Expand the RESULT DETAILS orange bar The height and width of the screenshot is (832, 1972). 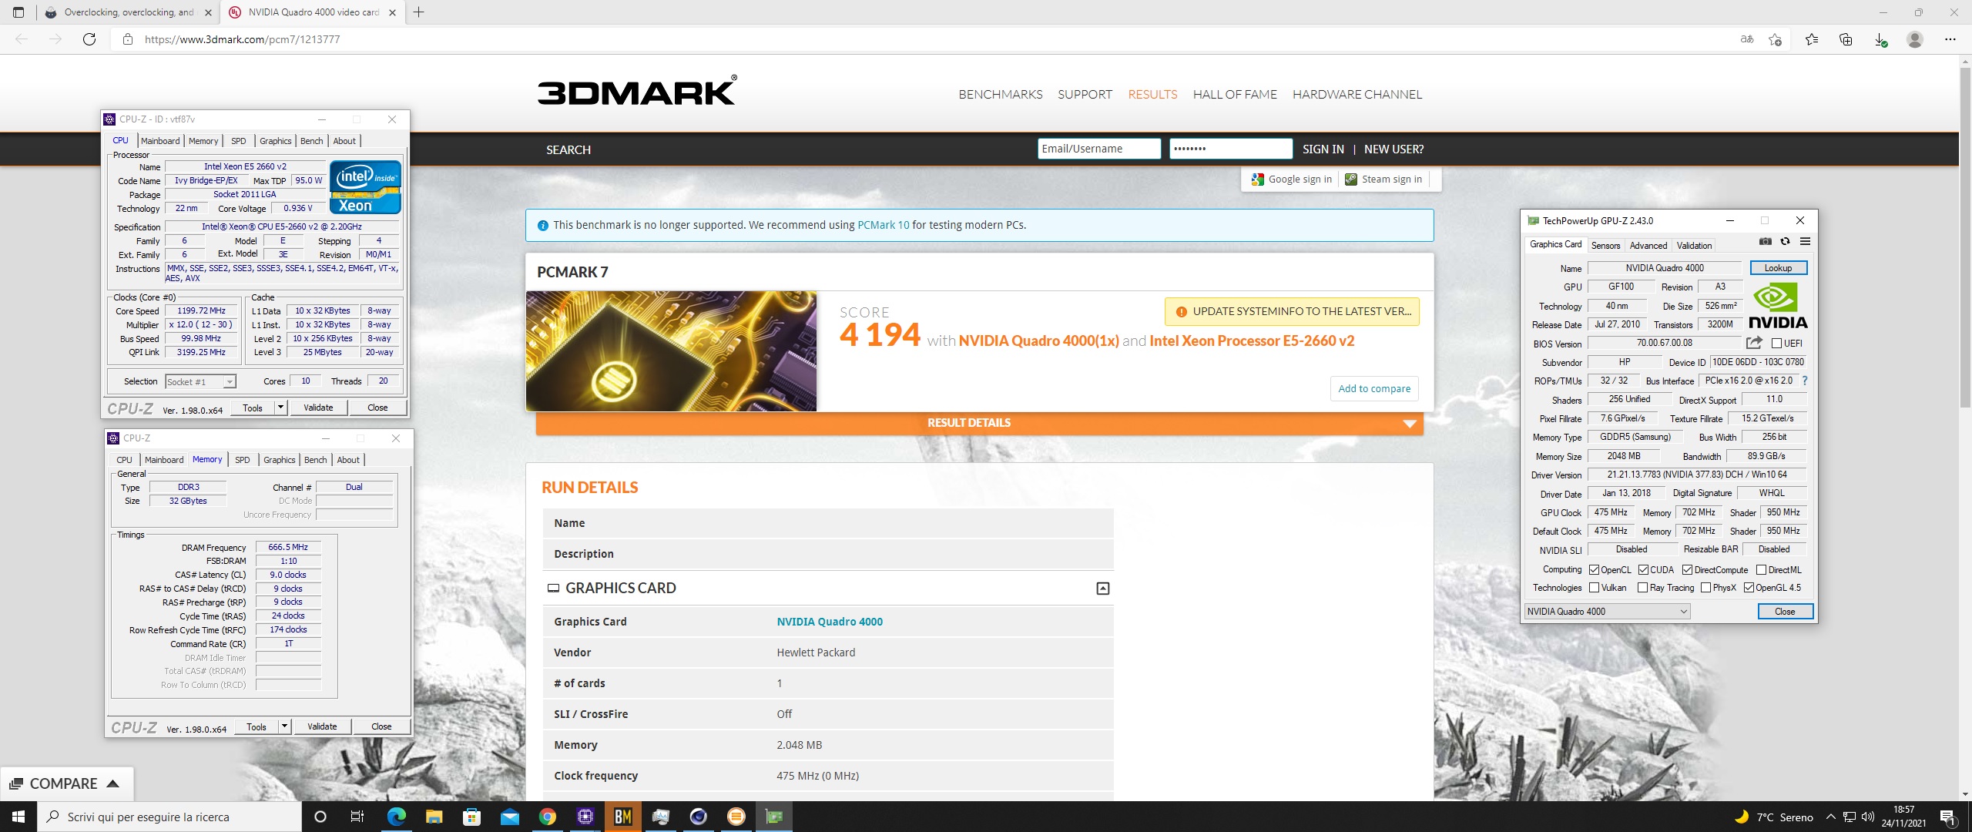tap(979, 423)
